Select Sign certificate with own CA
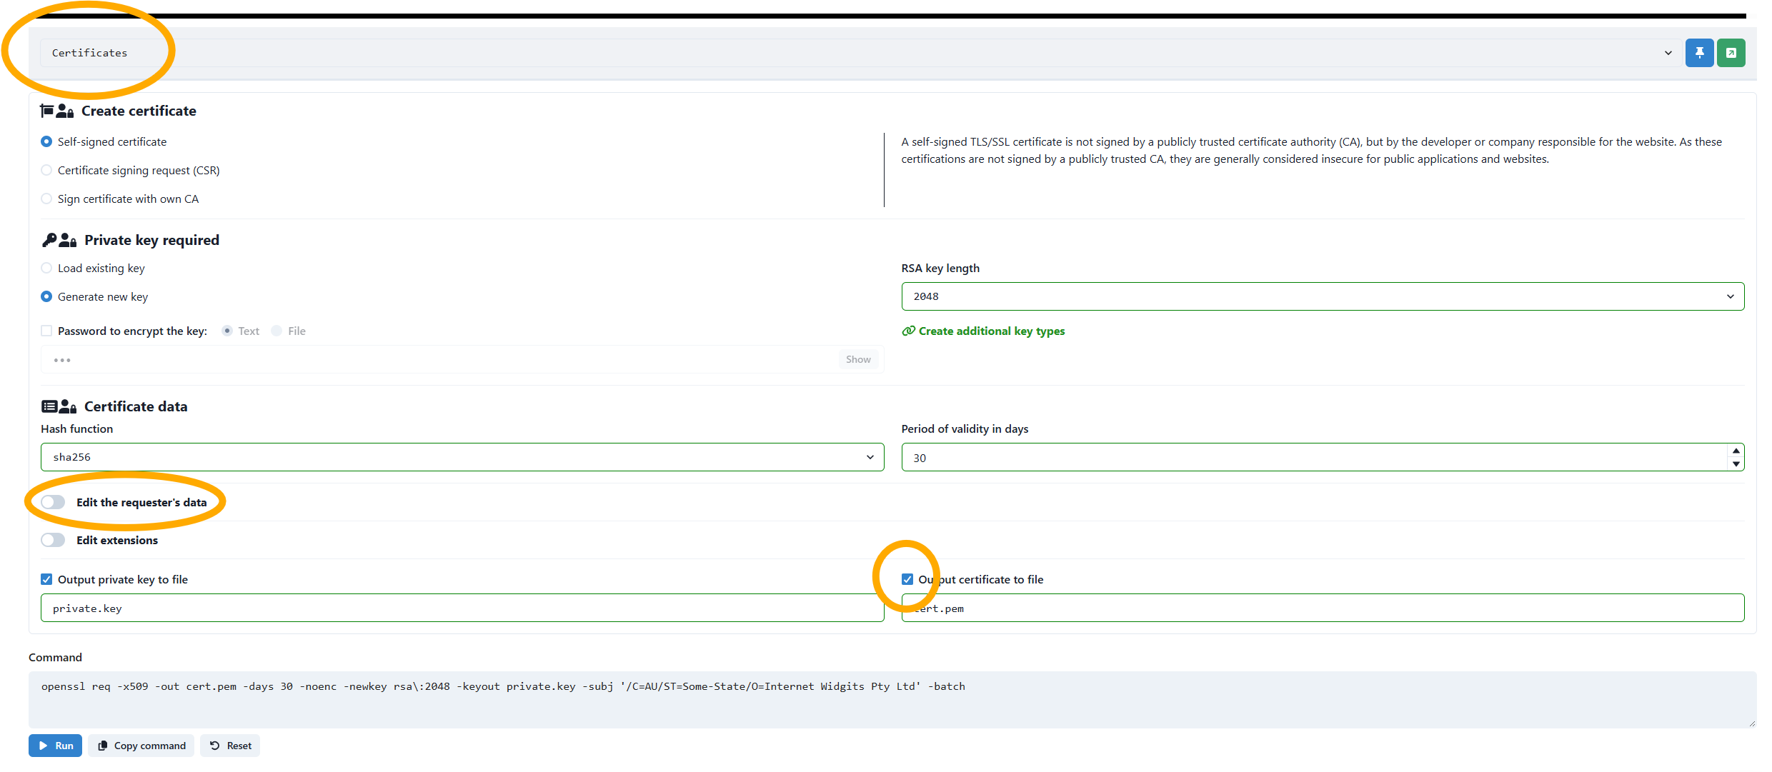 46,199
